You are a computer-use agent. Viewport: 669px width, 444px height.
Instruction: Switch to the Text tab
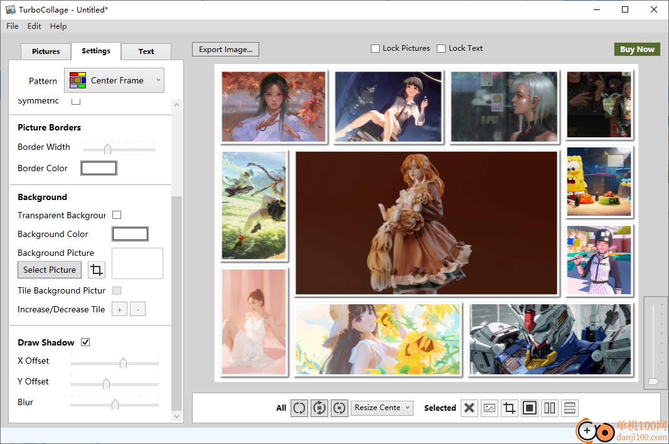point(146,51)
